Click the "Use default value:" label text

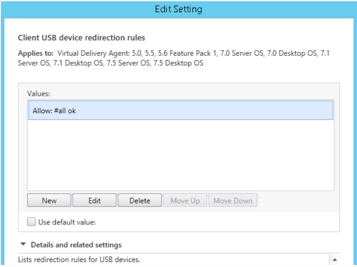(67, 222)
